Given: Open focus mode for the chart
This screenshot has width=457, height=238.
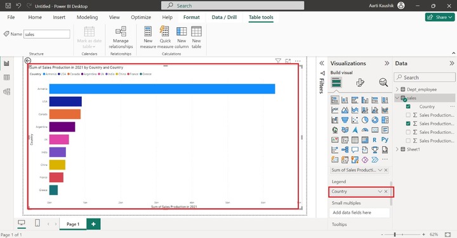Looking at the screenshot, I should pos(288,61).
